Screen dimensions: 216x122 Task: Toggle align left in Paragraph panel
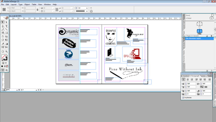[184, 79]
